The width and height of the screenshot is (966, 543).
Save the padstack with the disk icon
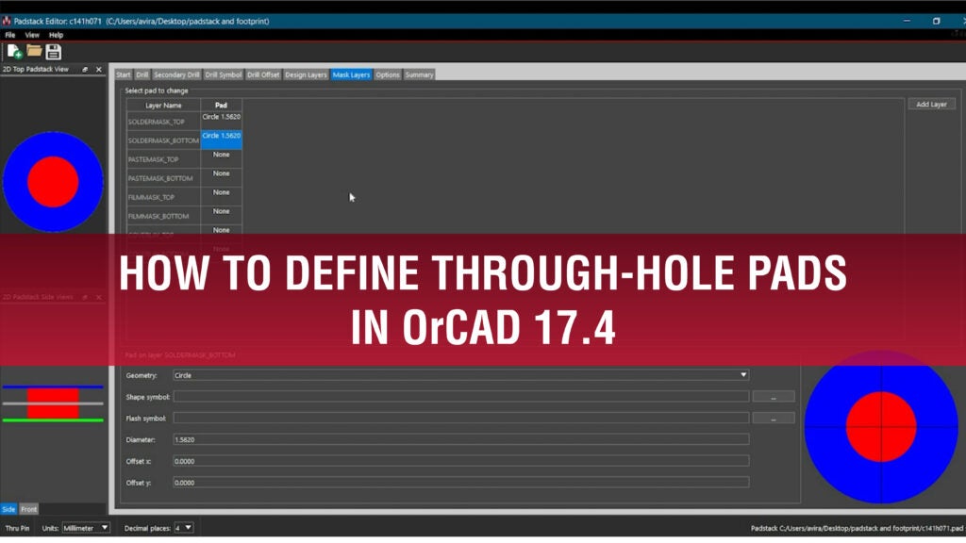point(54,52)
